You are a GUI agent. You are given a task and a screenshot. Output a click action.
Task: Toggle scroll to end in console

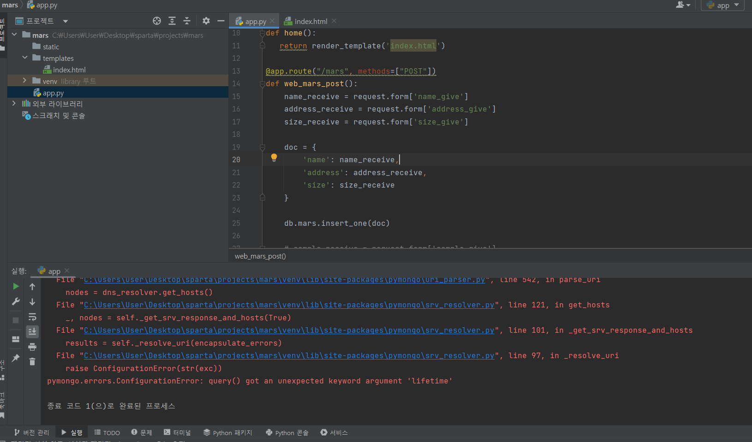pos(32,331)
